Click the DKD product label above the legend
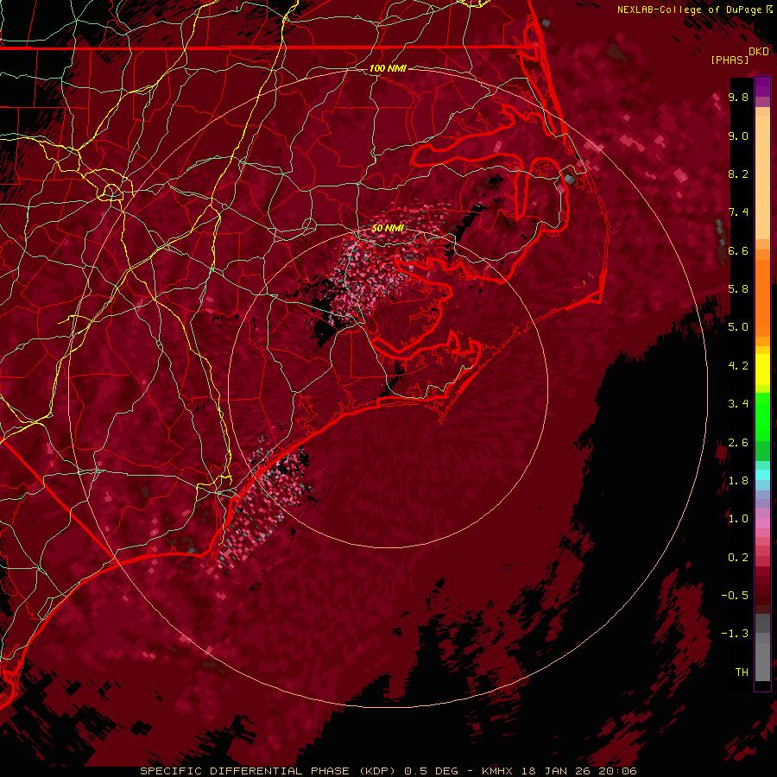777x777 pixels. 759,52
